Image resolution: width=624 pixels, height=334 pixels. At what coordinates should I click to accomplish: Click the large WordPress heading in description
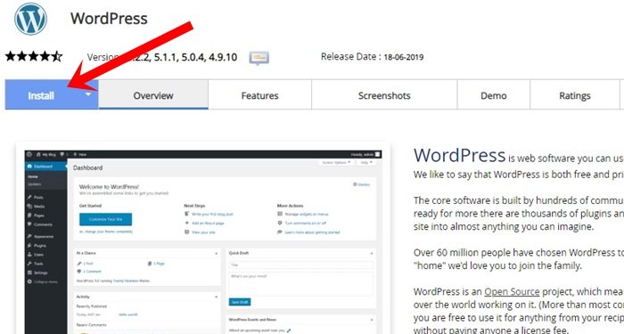459,155
